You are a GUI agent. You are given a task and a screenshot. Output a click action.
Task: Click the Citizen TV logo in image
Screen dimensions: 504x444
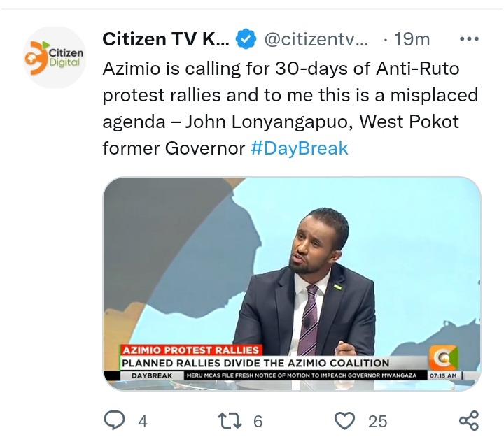pyautogui.click(x=443, y=358)
